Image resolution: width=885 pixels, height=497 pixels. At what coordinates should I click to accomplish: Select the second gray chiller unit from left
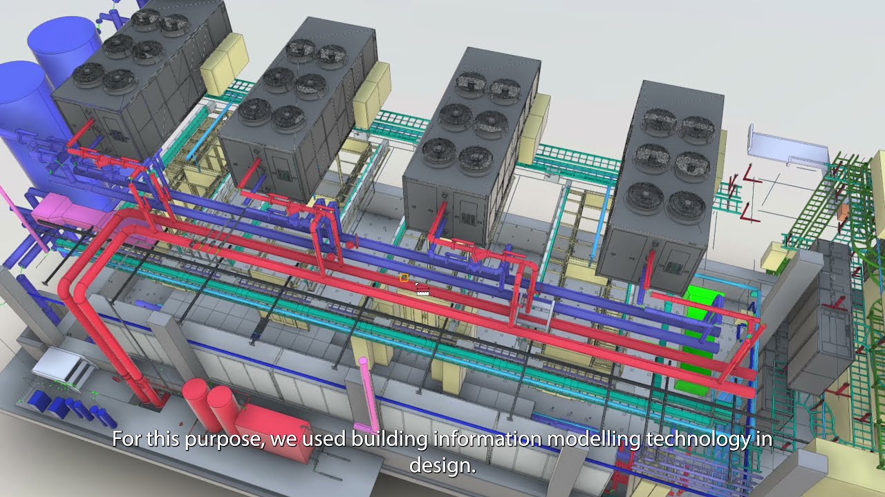[297, 110]
